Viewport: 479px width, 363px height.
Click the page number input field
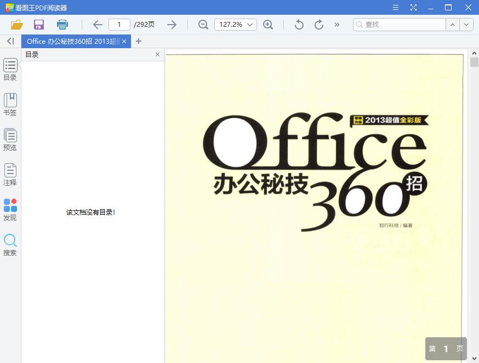119,25
